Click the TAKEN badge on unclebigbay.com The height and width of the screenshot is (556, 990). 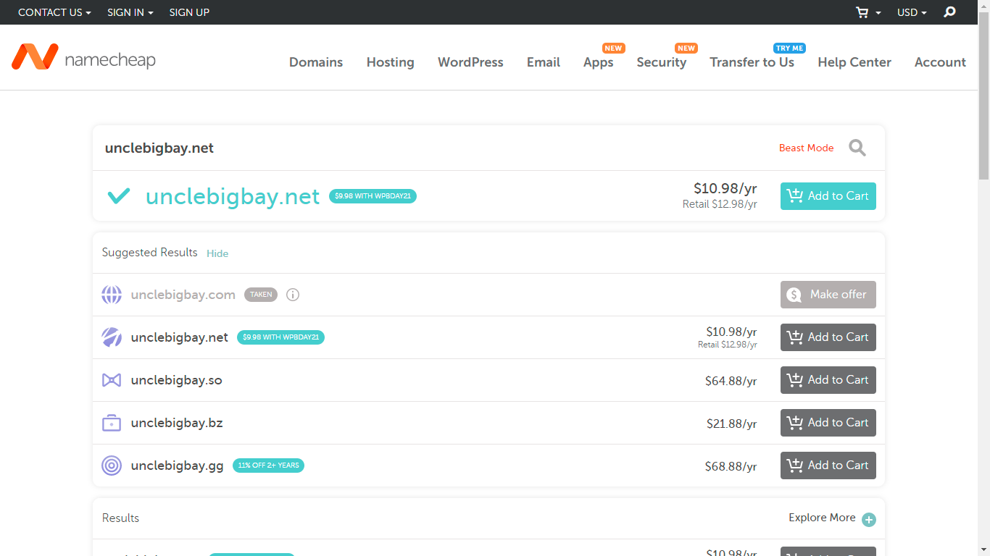pos(261,295)
